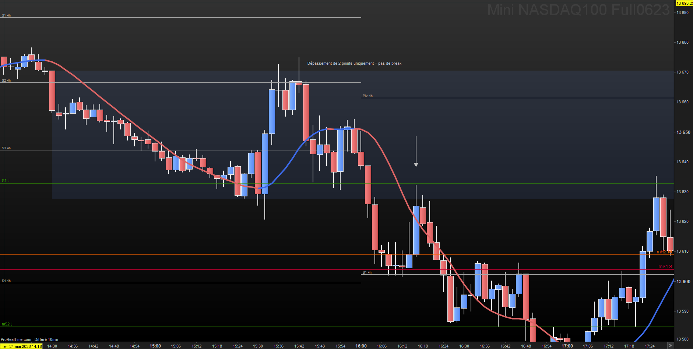
Task: Click the 14:48 time axis label
Action: (x=114, y=346)
